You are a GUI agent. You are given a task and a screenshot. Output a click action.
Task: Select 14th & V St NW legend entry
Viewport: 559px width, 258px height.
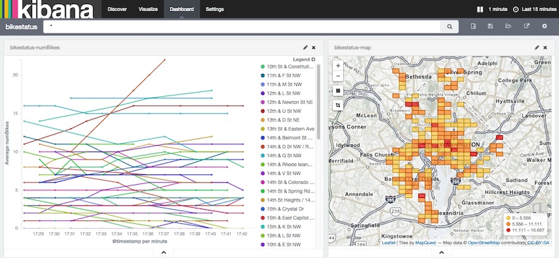pos(284,174)
